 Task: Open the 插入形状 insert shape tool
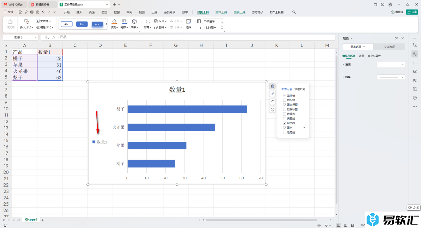(27, 24)
